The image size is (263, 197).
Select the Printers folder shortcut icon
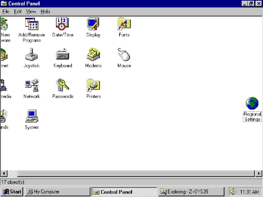coord(93,85)
